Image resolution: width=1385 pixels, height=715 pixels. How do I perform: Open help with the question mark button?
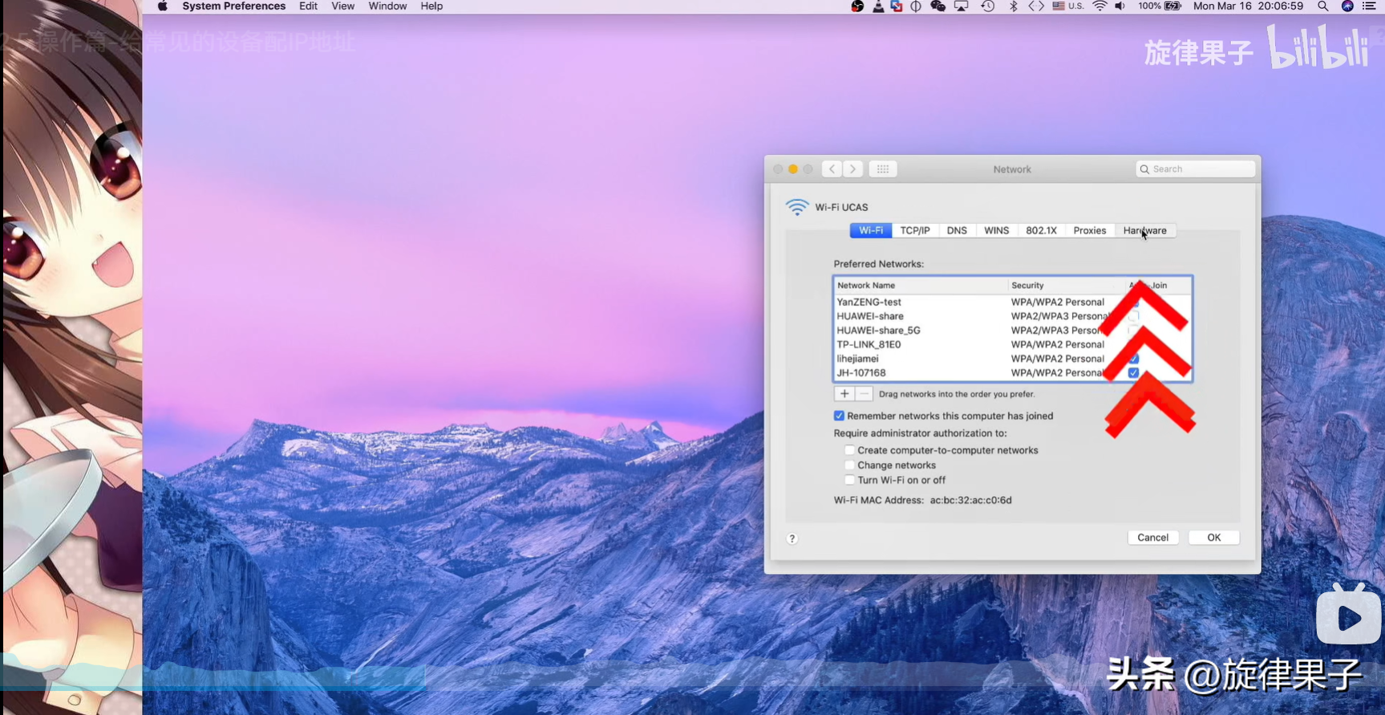tap(792, 538)
